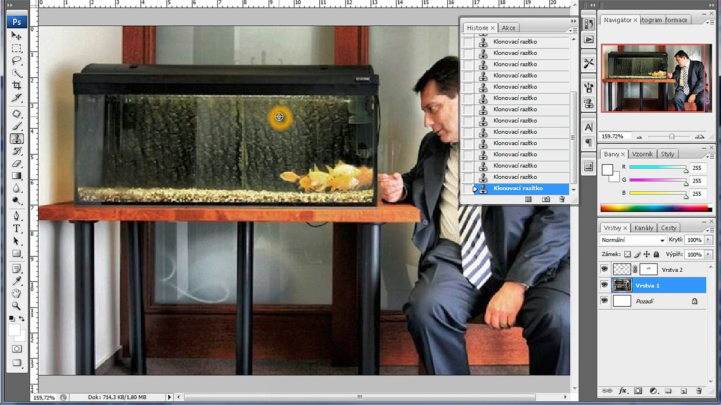Select the Lasso tool
The image size is (721, 405).
point(16,60)
